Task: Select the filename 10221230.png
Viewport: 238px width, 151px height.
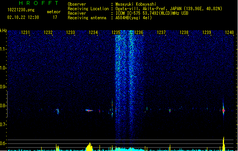Action: [x=21, y=10]
